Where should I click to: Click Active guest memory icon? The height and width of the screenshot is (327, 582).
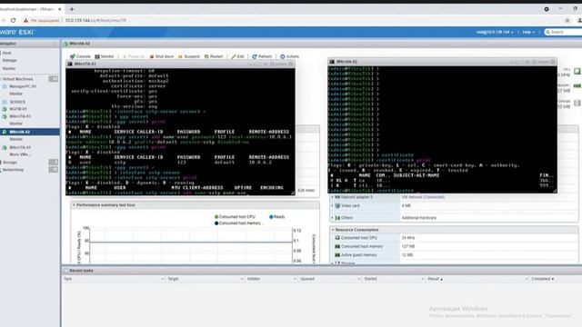(337, 255)
